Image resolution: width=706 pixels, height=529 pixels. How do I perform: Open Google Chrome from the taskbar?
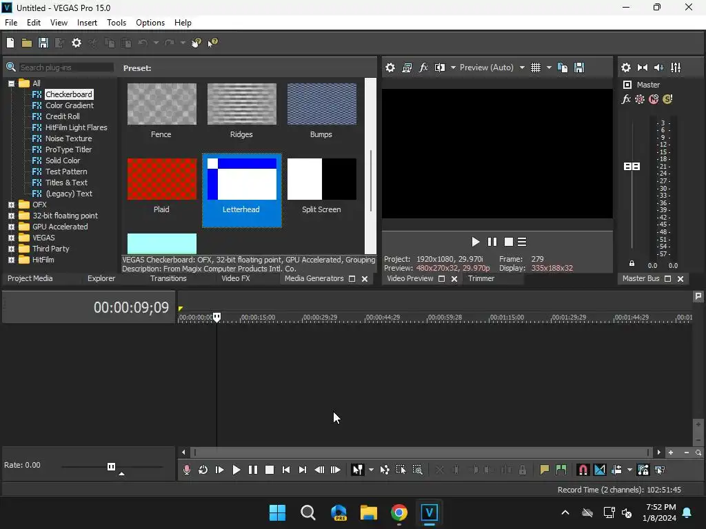coord(399,512)
